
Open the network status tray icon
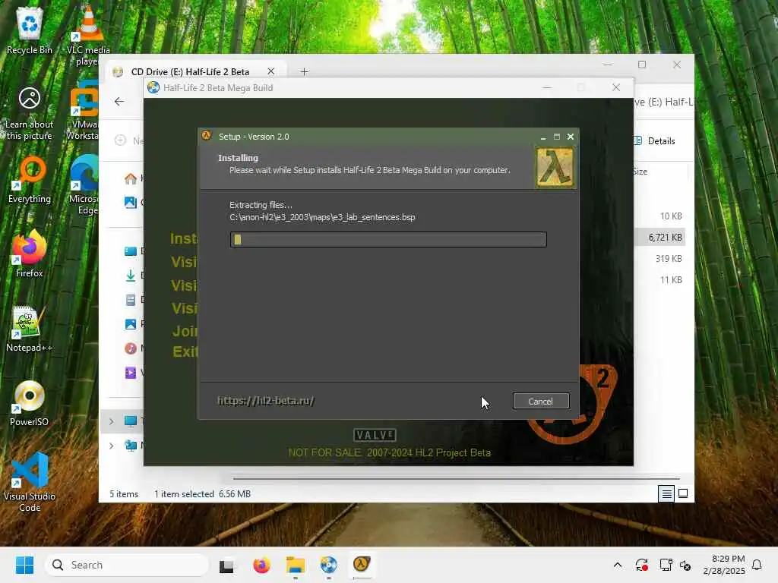click(x=666, y=565)
